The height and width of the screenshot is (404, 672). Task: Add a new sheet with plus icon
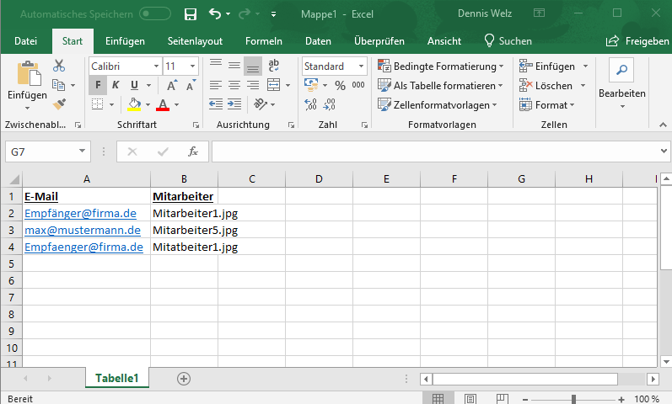pos(184,379)
